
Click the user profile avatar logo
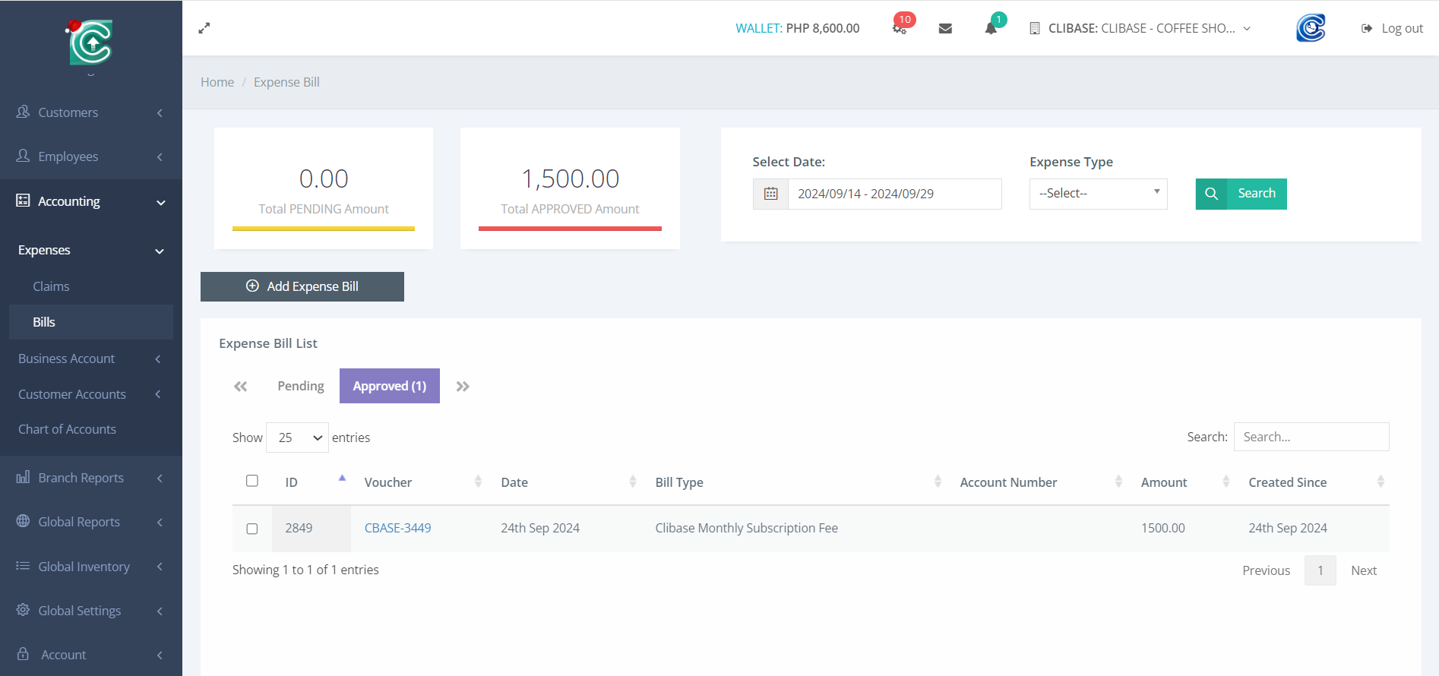1310,28
